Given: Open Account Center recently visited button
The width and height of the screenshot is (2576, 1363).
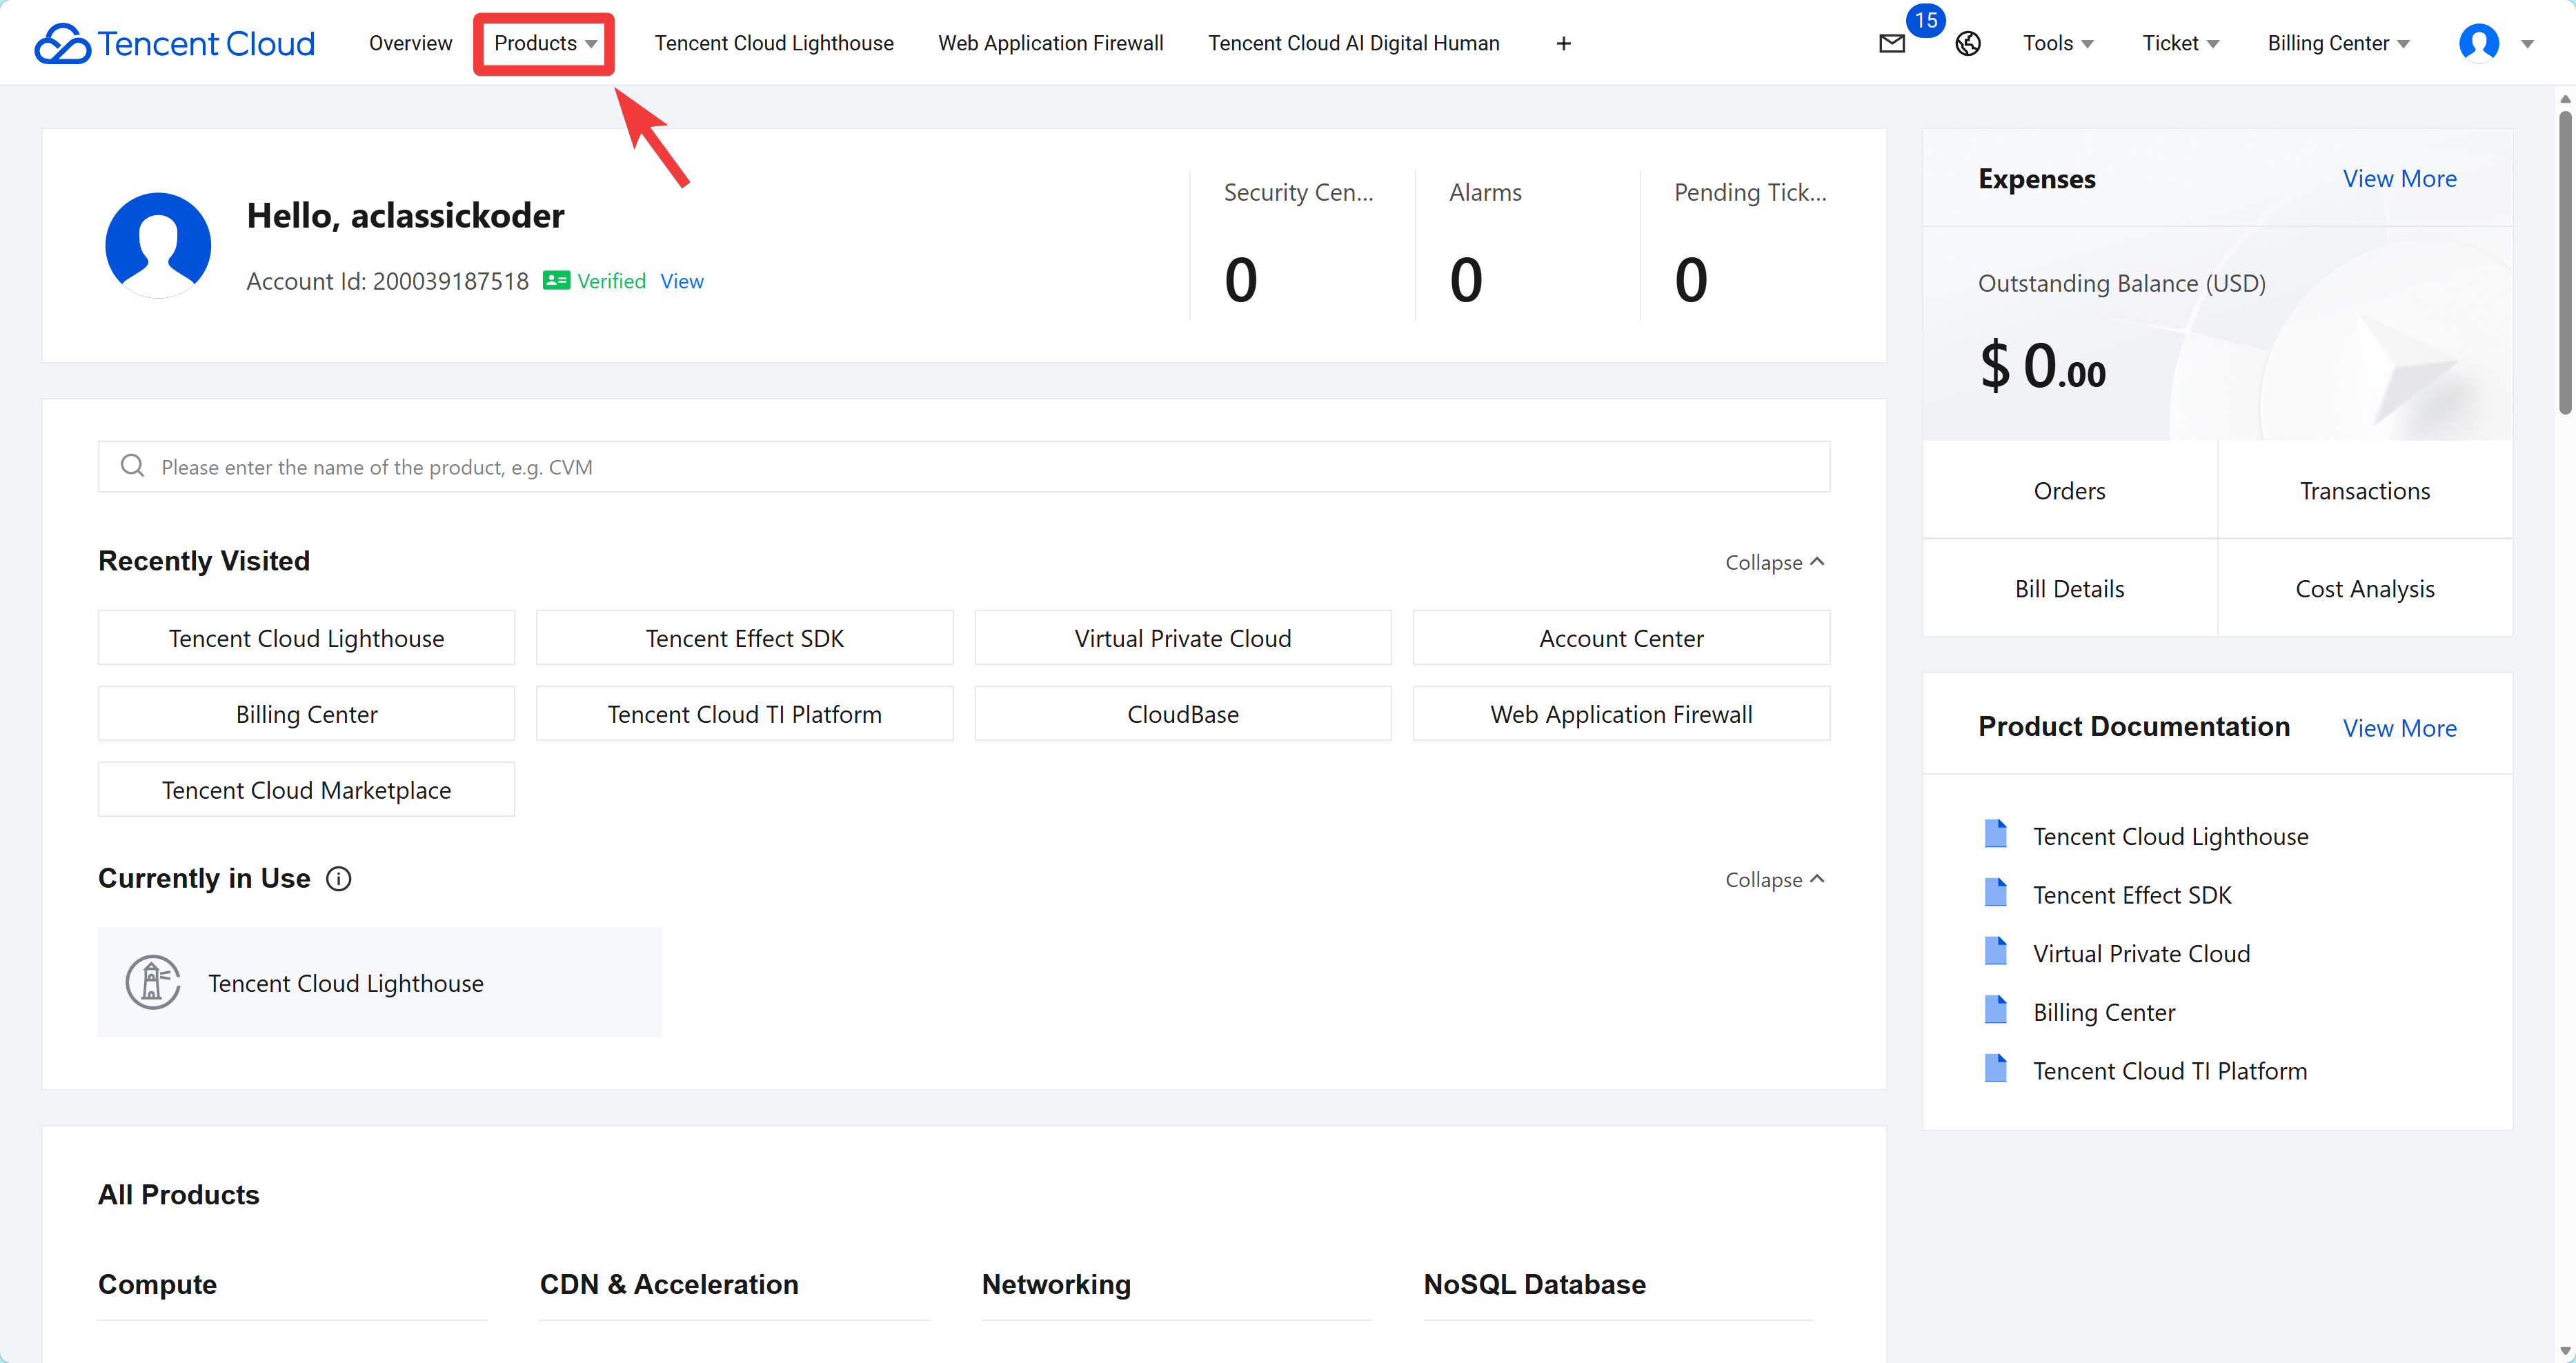Looking at the screenshot, I should point(1621,638).
